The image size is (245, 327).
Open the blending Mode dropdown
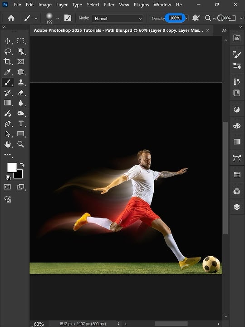(x=118, y=19)
